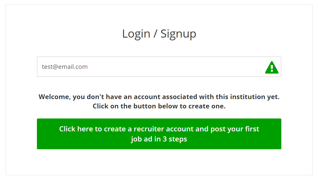Click the "job ad in 3 steps" line on the green button

(159, 139)
